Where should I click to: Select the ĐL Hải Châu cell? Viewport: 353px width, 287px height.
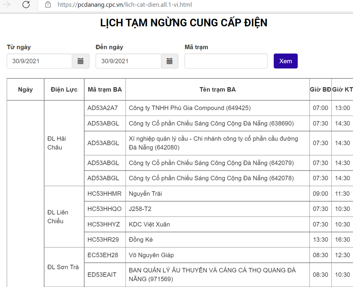point(64,143)
